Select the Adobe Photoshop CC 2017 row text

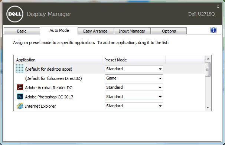click(49, 97)
